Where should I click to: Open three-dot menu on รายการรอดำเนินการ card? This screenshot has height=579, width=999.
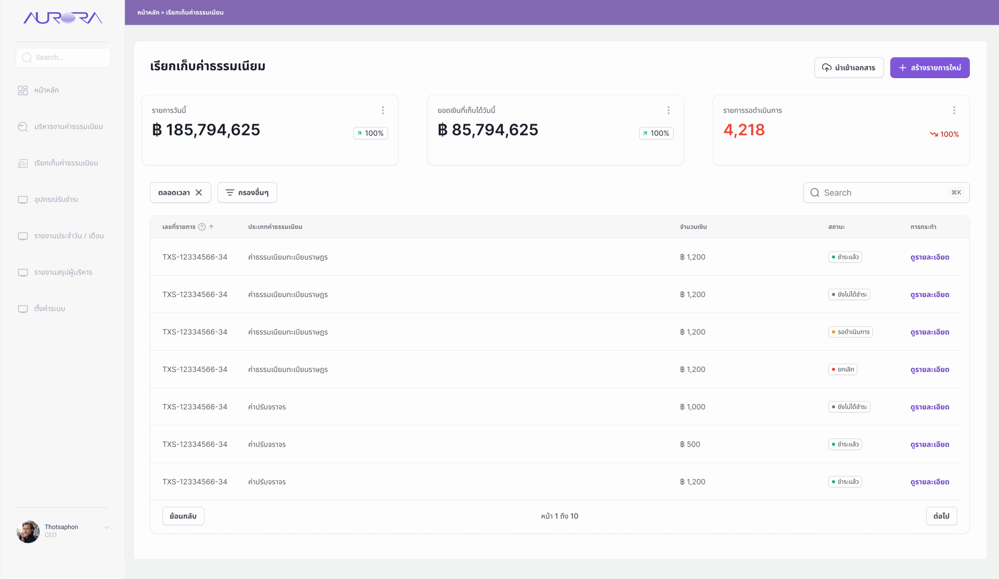tap(954, 110)
